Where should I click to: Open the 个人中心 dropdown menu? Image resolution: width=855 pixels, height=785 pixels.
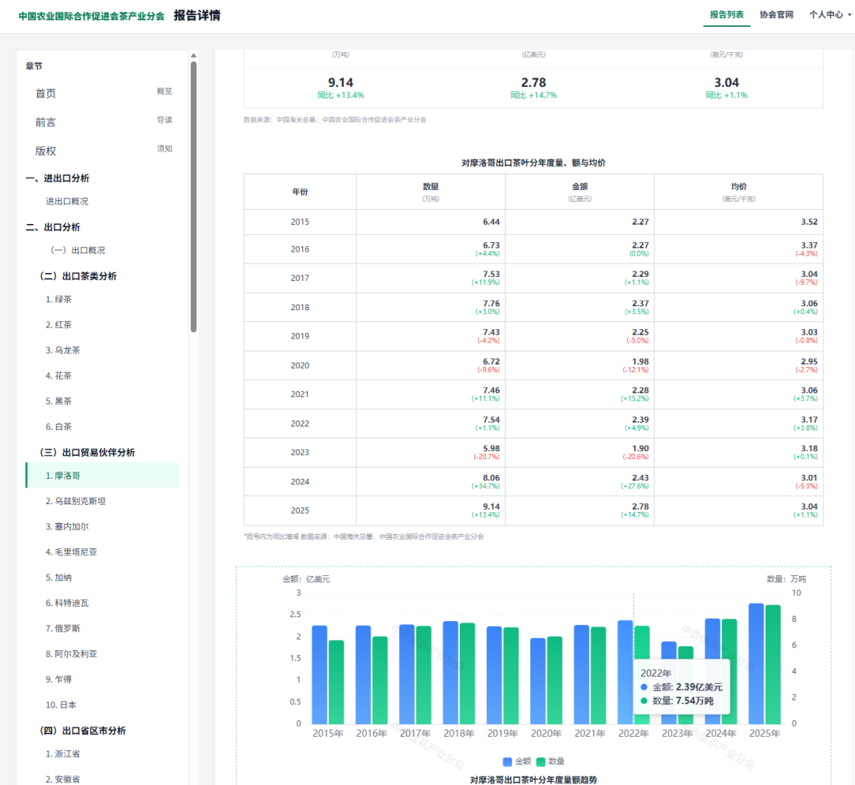point(830,15)
